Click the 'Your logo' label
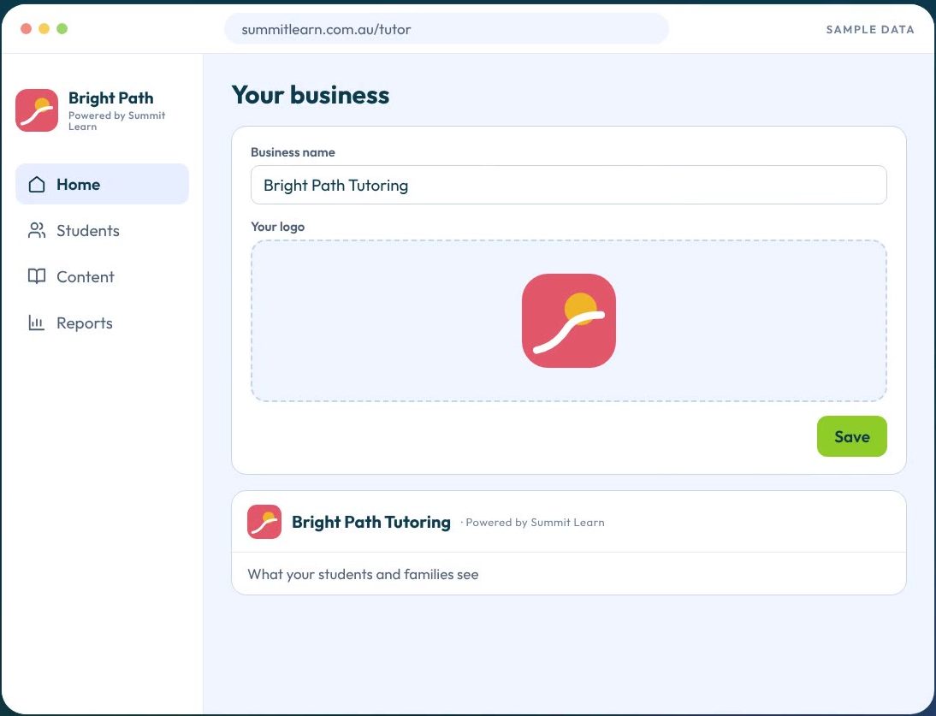The image size is (936, 716). click(277, 227)
